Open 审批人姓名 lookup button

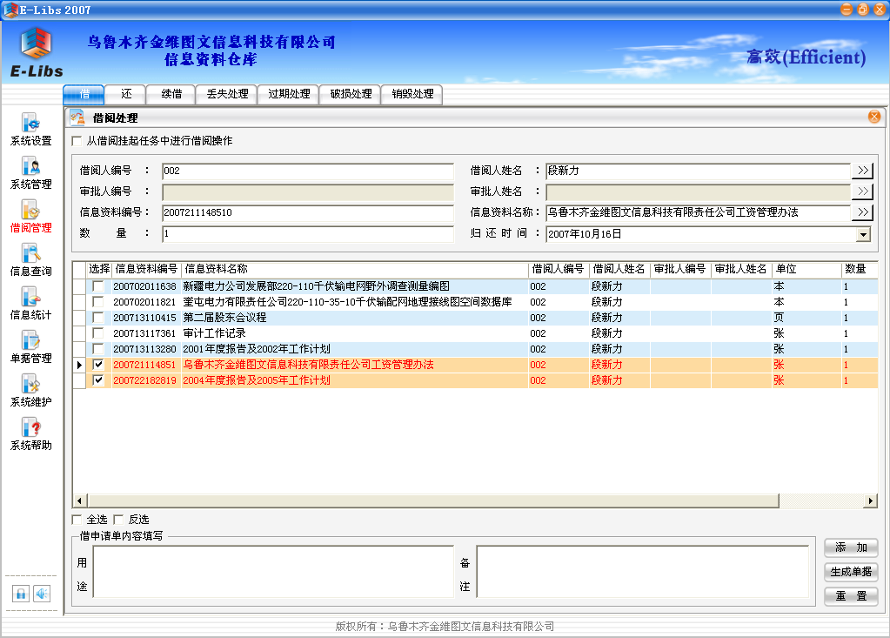pos(863,191)
